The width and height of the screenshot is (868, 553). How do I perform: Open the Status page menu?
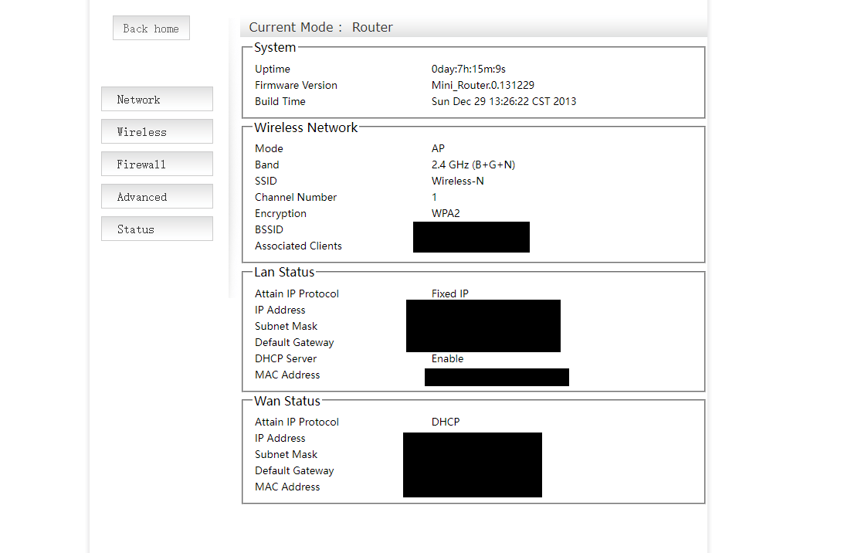pos(158,229)
